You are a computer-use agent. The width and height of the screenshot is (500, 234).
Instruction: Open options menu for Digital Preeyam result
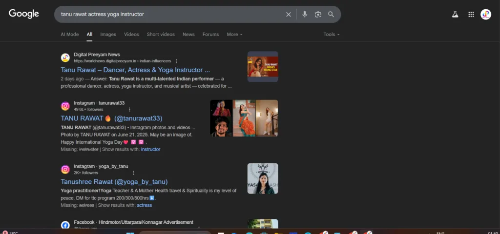176,61
